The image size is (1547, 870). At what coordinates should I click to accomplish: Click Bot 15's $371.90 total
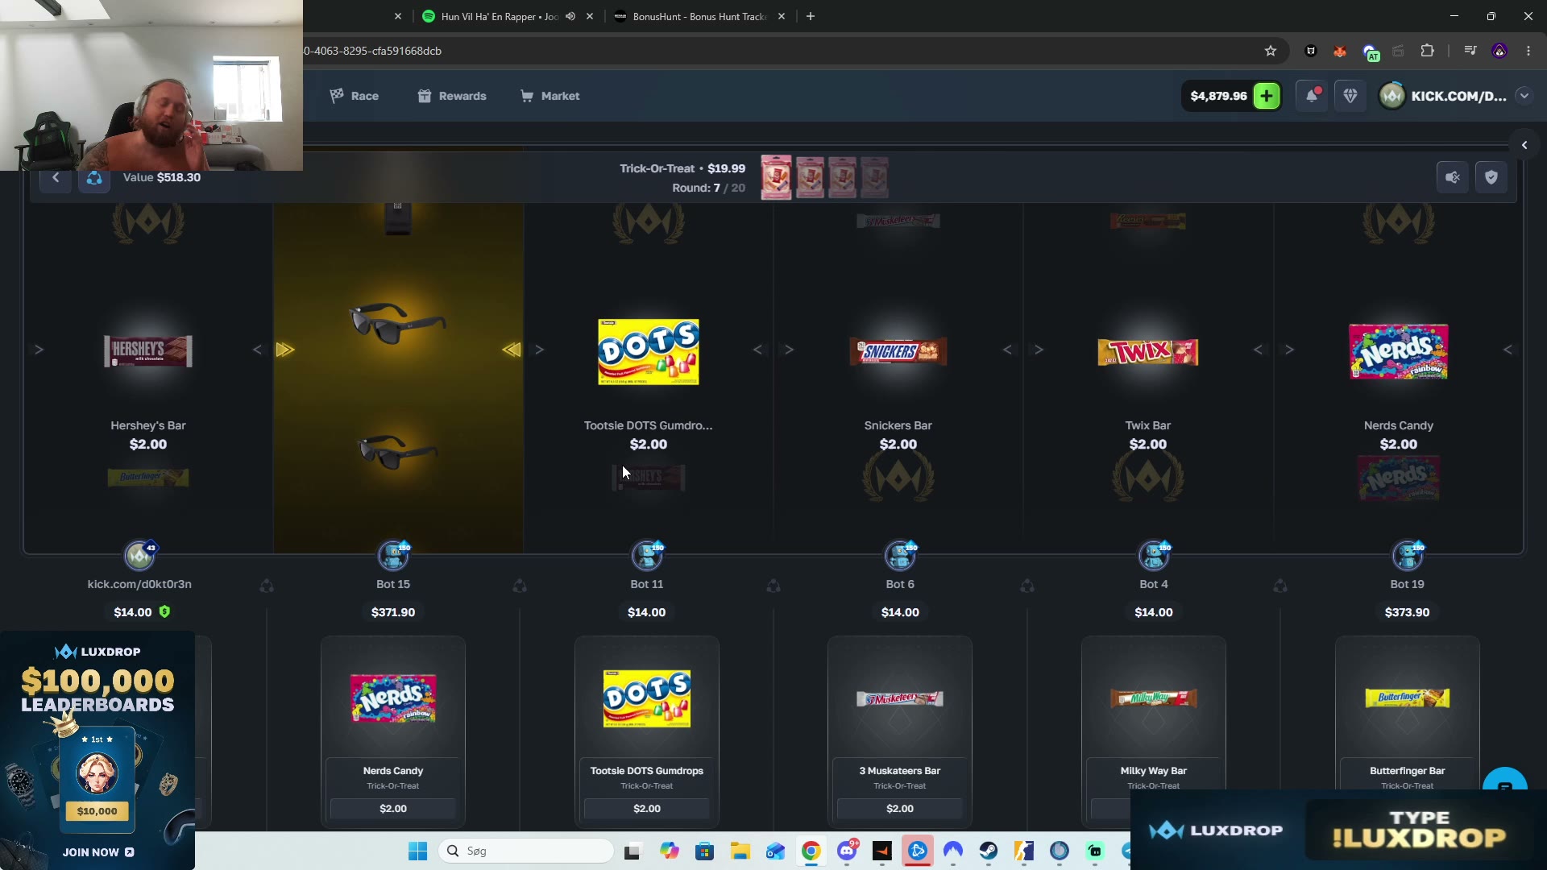click(x=393, y=612)
